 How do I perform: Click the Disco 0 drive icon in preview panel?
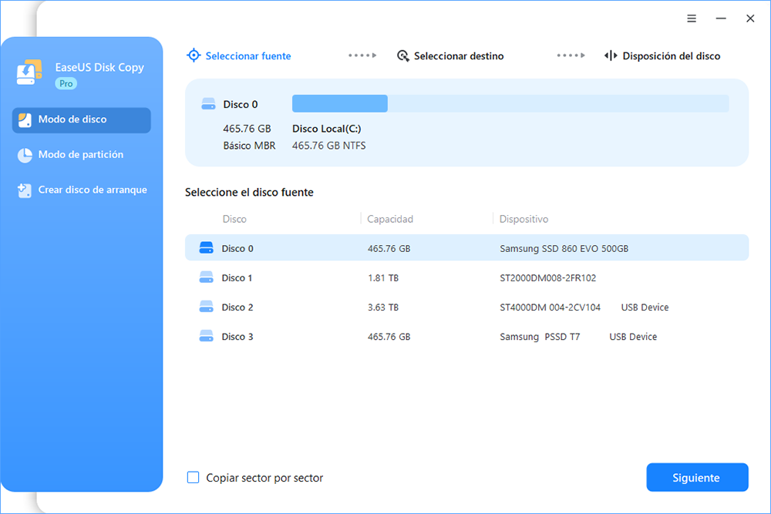pyautogui.click(x=208, y=104)
